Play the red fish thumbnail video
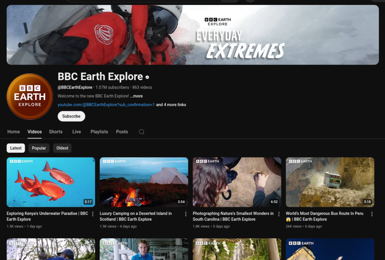The width and height of the screenshot is (385, 260). click(x=51, y=182)
